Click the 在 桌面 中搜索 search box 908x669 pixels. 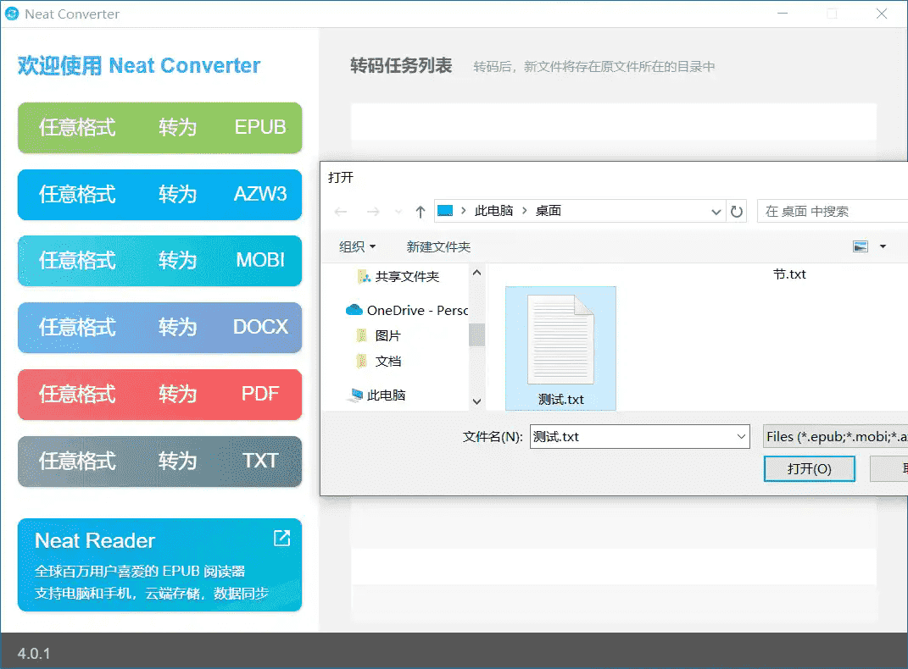(x=831, y=211)
